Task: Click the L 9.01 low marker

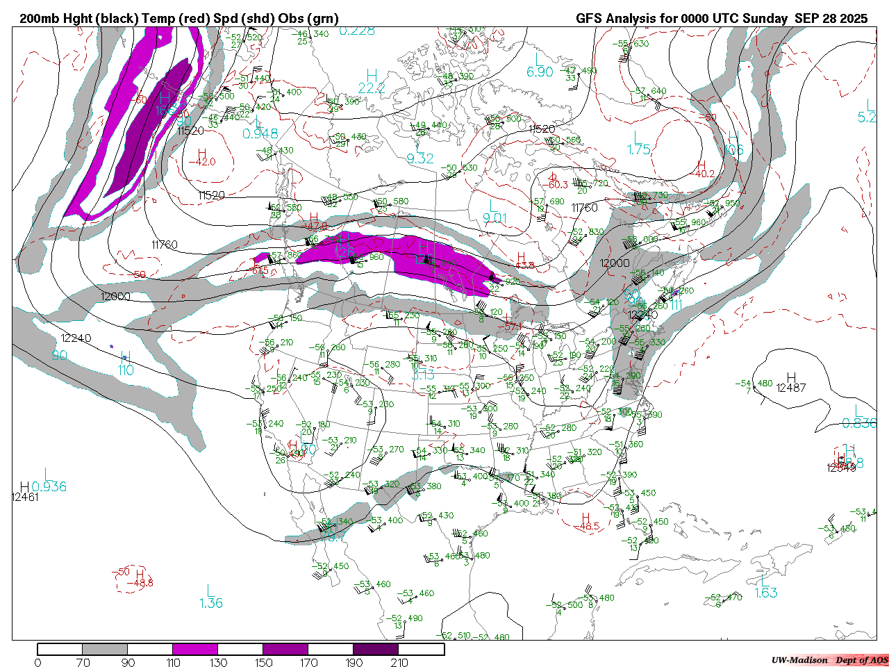Action: (x=495, y=212)
